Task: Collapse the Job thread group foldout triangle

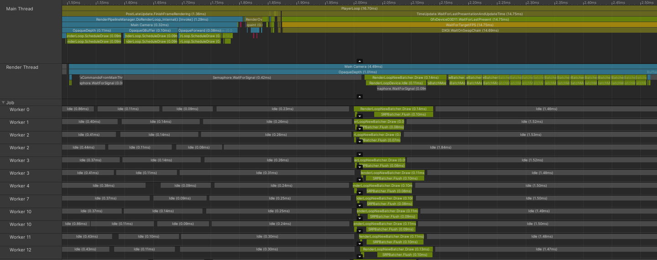Action: coord(4,103)
